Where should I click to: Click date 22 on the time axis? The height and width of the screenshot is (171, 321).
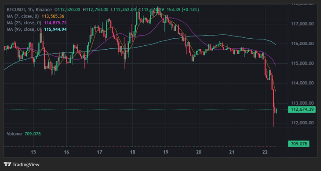click(265, 152)
